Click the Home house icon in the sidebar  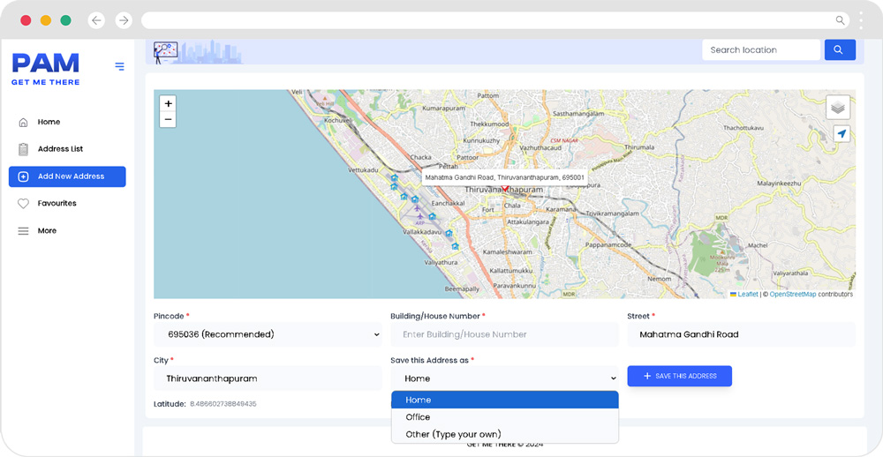[x=23, y=122]
